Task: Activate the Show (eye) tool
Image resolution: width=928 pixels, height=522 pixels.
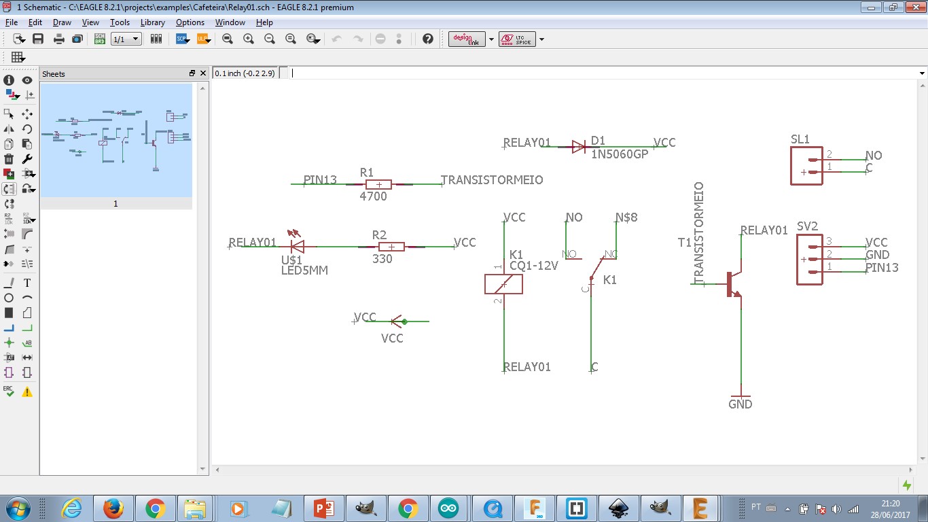Action: (27, 80)
